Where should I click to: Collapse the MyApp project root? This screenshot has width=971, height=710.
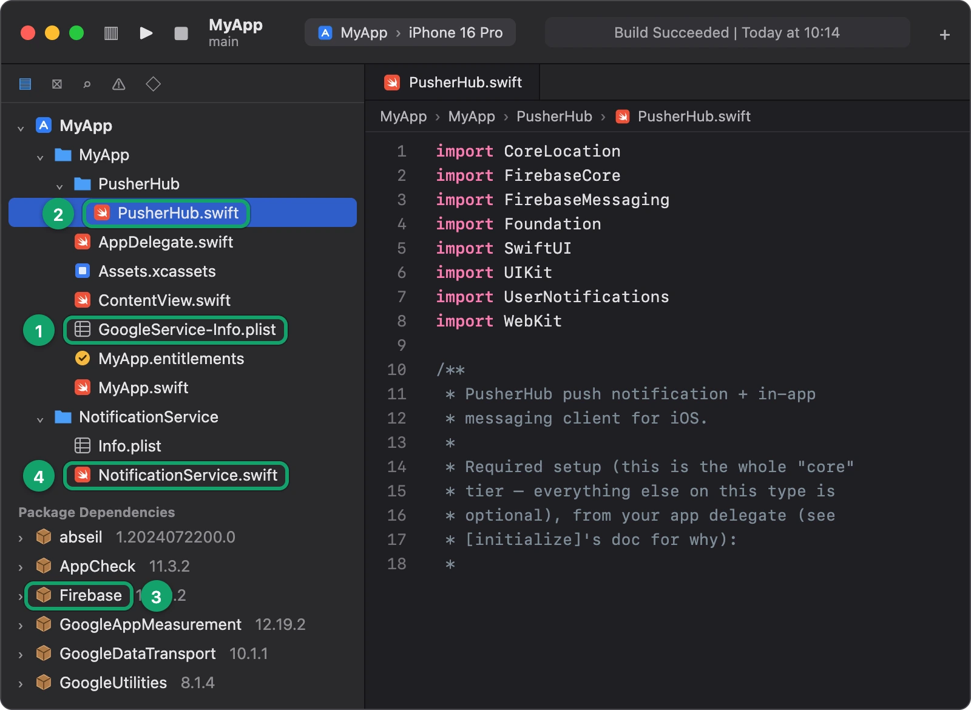[x=21, y=127]
